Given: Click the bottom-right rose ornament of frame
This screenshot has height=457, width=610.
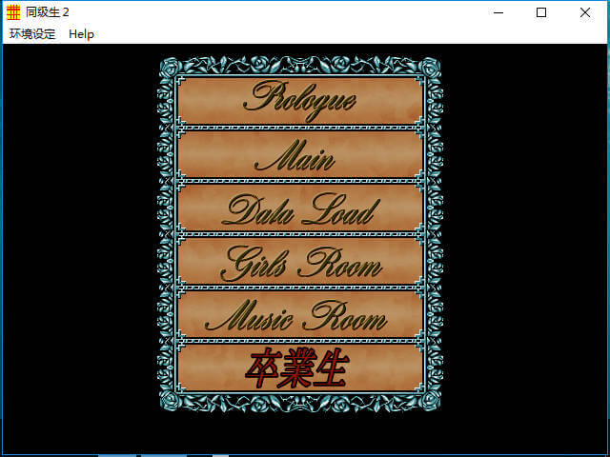Looking at the screenshot, I should (x=430, y=399).
